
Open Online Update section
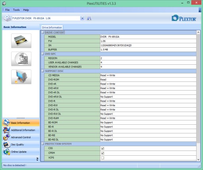21,152
